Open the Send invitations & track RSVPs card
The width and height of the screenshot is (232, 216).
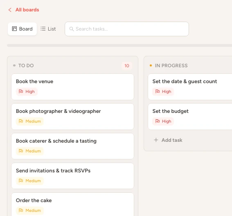(73, 176)
